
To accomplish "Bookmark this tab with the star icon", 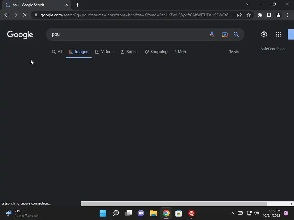I will point(249,15).
